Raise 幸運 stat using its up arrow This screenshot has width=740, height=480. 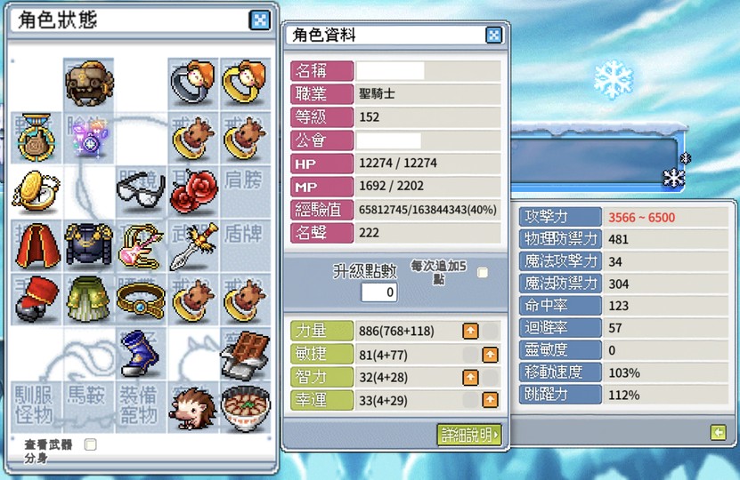[490, 400]
